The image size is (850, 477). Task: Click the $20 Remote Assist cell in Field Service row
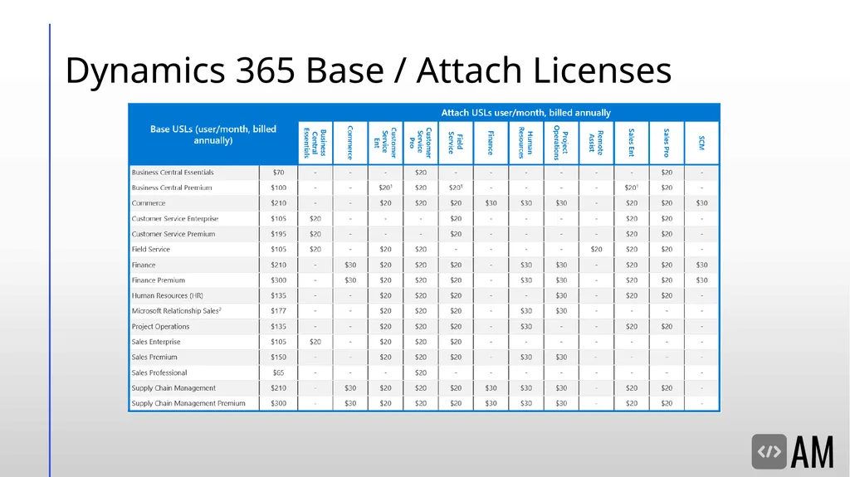coord(596,250)
